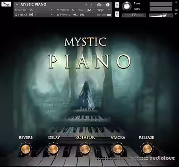Open the snapshot camera view
This screenshot has width=179, height=167.
(x=99, y=5)
